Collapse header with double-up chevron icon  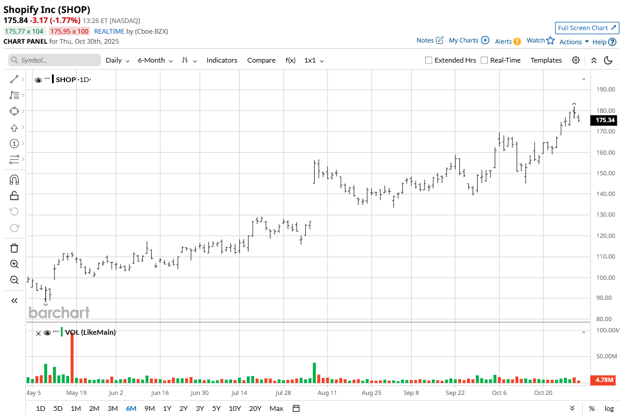[x=594, y=60]
